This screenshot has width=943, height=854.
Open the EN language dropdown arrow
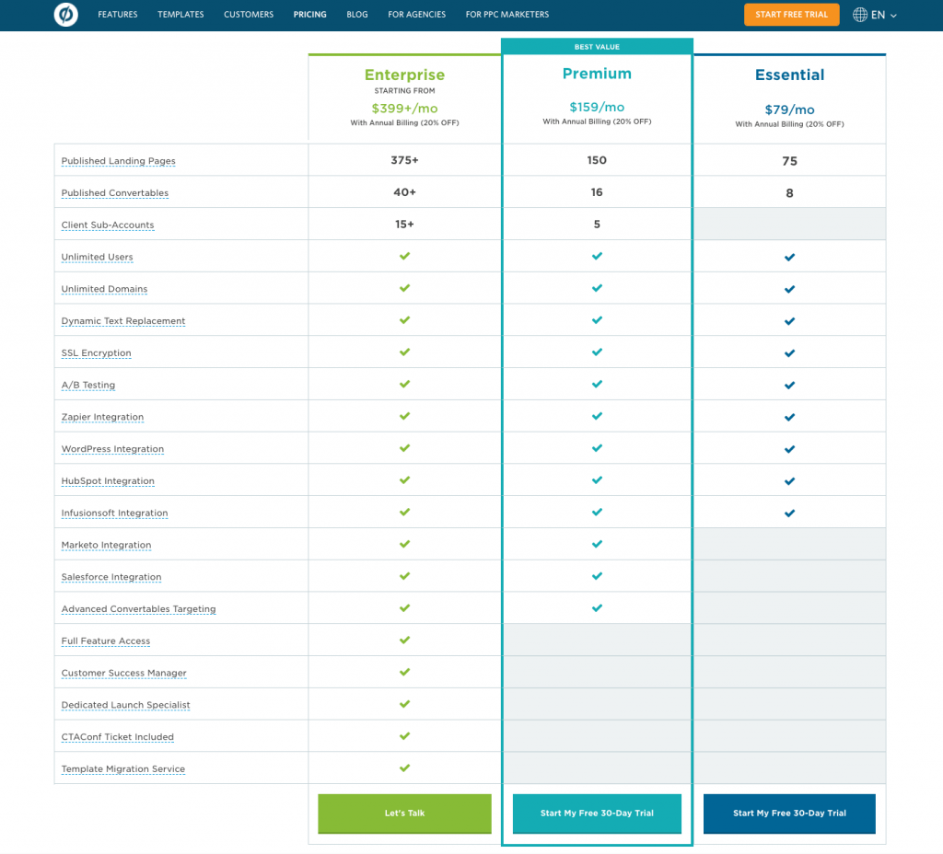click(x=893, y=16)
